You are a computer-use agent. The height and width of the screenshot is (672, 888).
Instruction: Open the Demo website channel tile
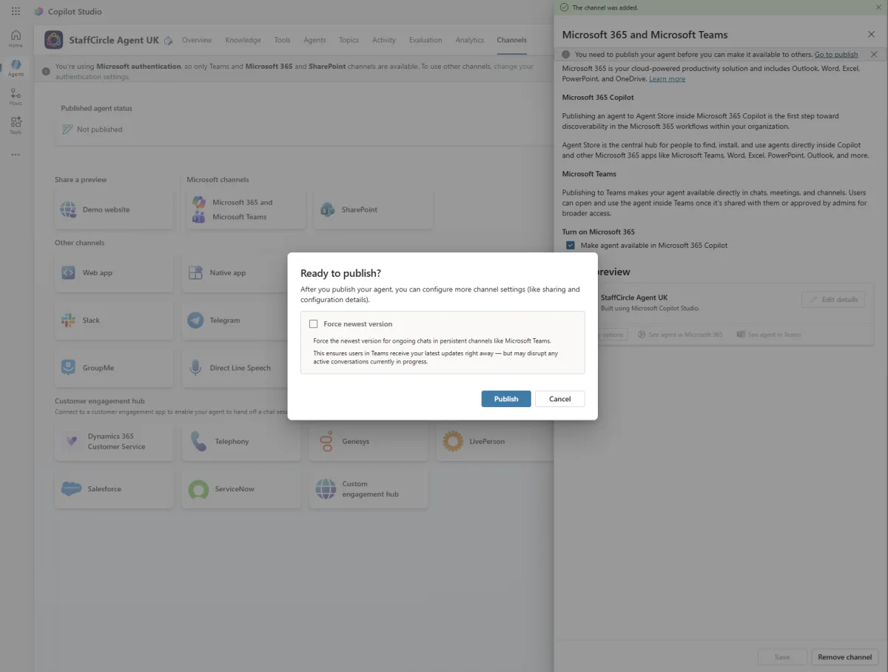(114, 209)
